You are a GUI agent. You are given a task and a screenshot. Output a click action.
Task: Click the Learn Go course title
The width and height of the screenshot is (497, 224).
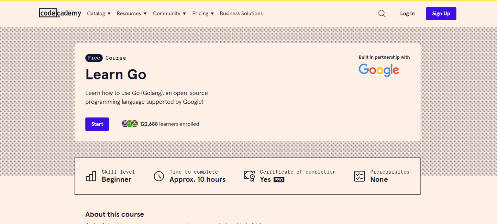(x=116, y=75)
